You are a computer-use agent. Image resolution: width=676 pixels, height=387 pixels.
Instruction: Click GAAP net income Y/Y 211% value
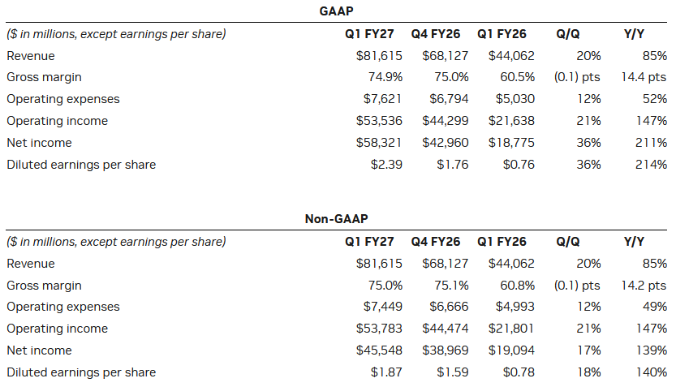click(651, 143)
